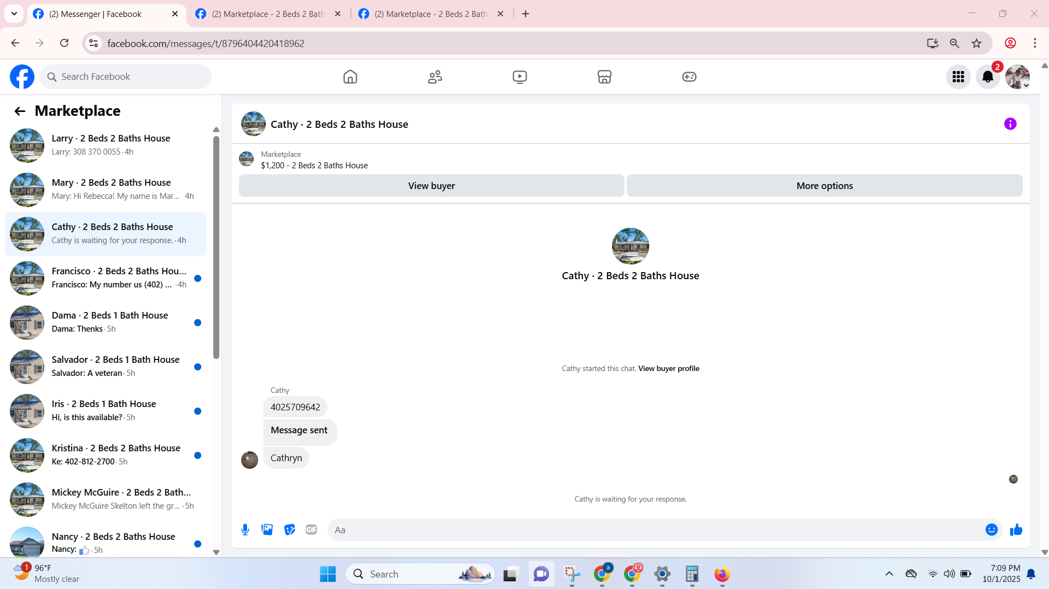Open the Friends icon in top navigation

[435, 77]
